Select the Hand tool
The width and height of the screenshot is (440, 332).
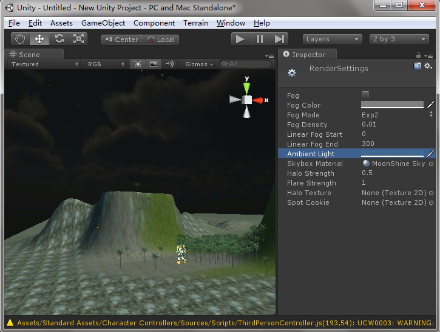(x=20, y=39)
